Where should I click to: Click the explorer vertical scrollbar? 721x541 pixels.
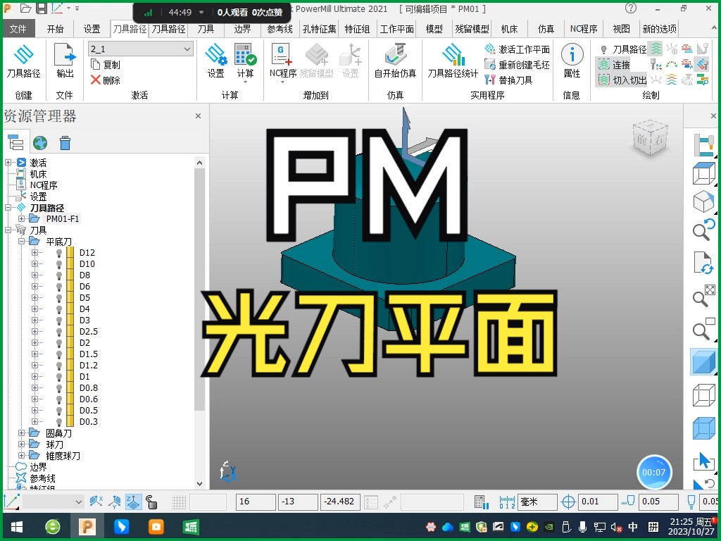[x=199, y=290]
